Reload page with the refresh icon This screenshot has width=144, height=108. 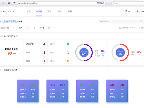click(x=103, y=3)
